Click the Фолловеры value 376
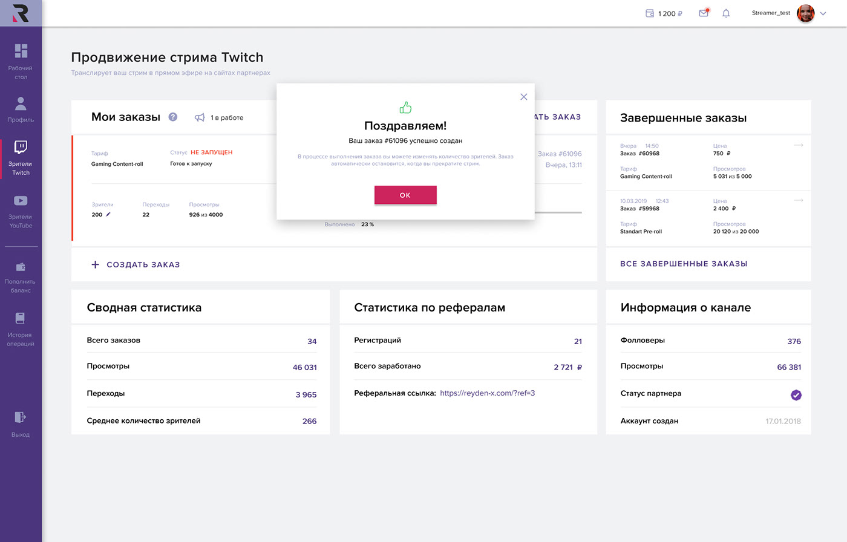847x542 pixels. coord(794,341)
